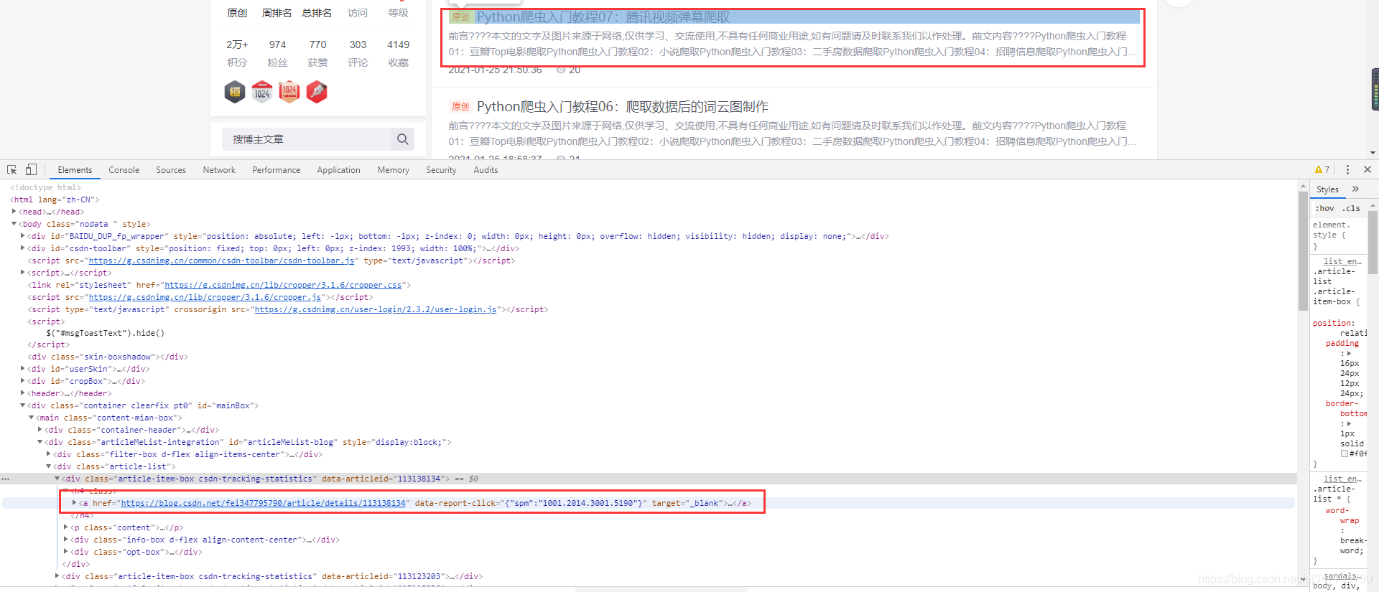
Task: Expand the csdn-toolbar div node
Action: [x=23, y=248]
